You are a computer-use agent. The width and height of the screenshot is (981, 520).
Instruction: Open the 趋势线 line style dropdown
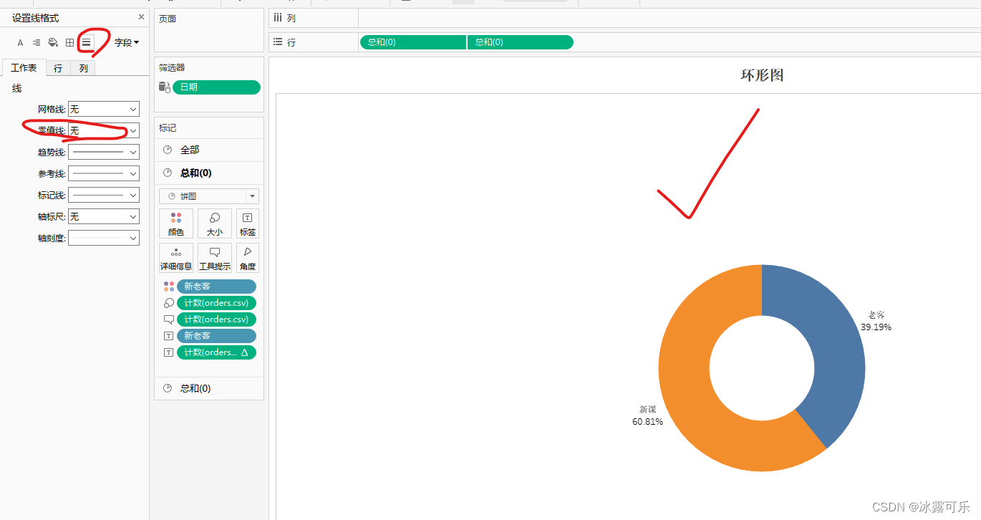point(104,152)
